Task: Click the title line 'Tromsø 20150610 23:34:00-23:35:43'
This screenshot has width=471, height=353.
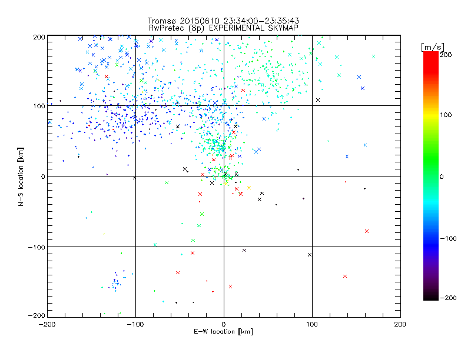Action: [223, 21]
